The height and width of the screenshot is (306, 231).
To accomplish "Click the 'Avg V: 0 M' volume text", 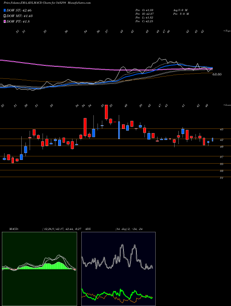I will click(x=180, y=10).
